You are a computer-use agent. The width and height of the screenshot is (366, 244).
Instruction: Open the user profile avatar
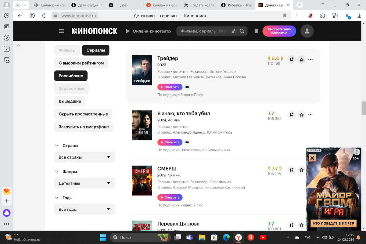point(307,31)
